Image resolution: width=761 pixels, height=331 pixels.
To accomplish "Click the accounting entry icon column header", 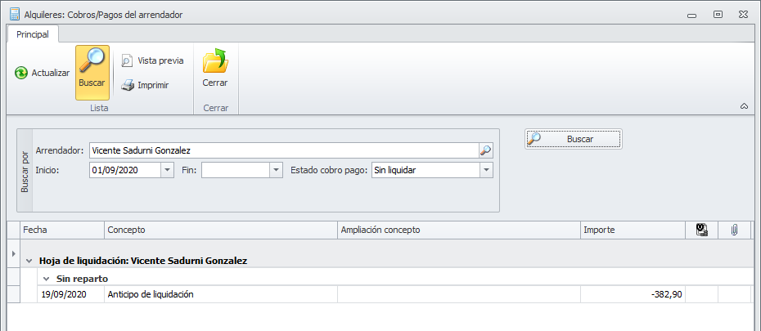I will [701, 230].
